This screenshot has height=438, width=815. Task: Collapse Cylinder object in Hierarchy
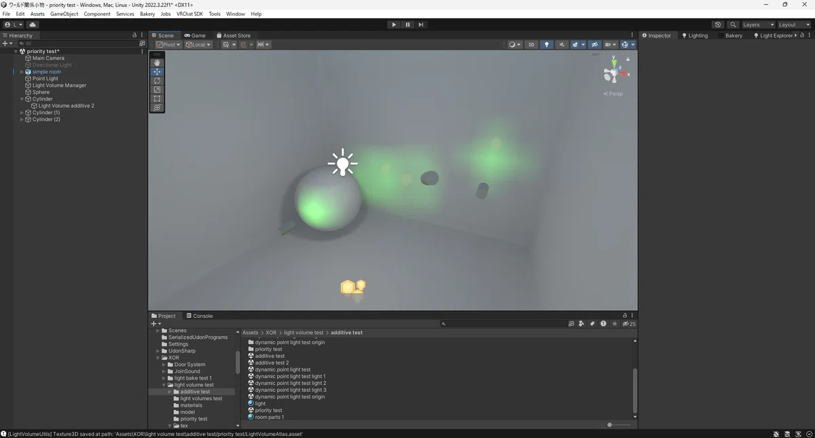[22, 99]
